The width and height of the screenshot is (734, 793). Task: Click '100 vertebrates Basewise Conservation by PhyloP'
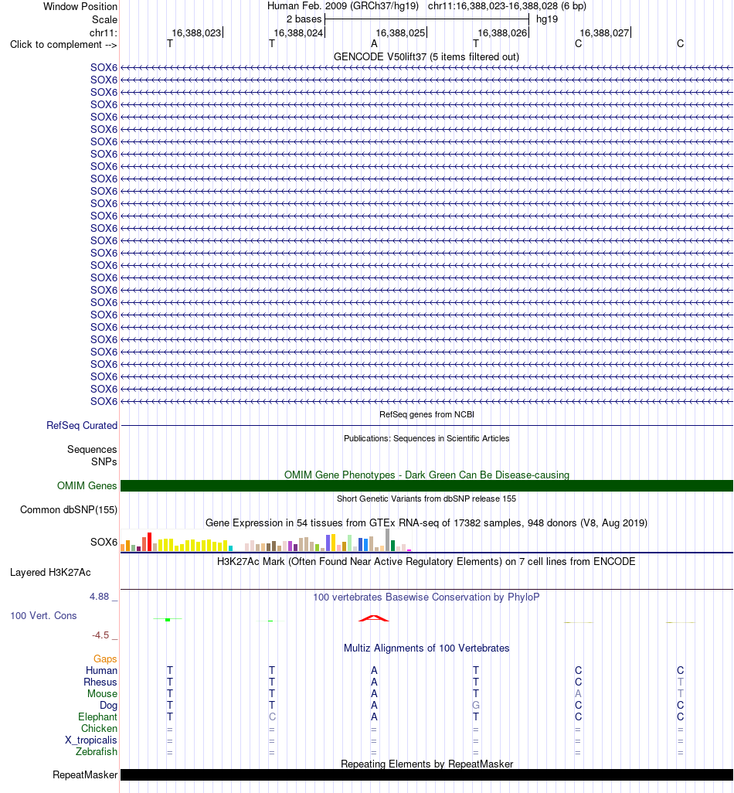tap(426, 597)
